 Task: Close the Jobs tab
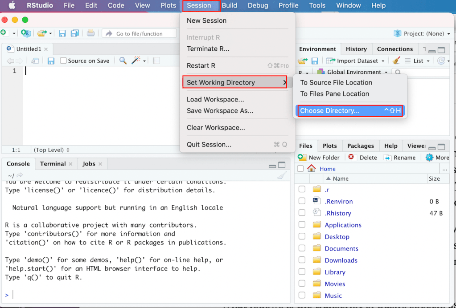100,164
